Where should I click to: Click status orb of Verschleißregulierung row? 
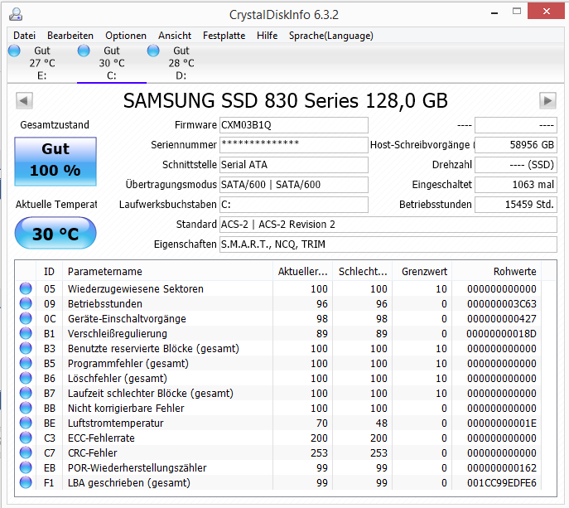click(x=26, y=333)
